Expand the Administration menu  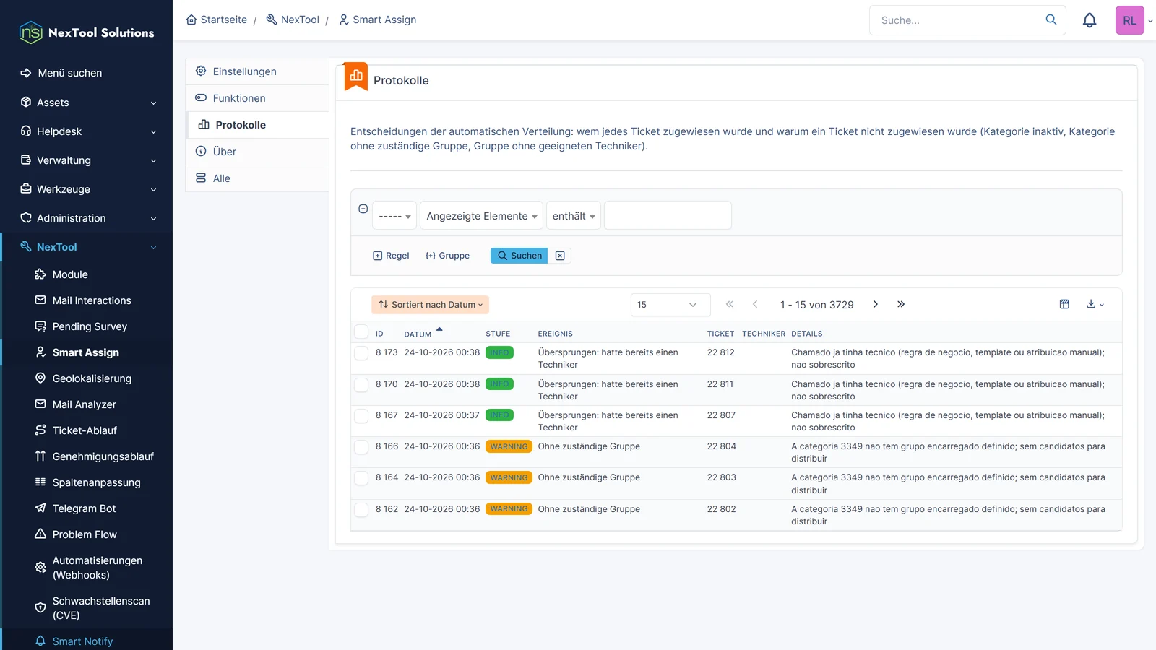click(x=87, y=218)
